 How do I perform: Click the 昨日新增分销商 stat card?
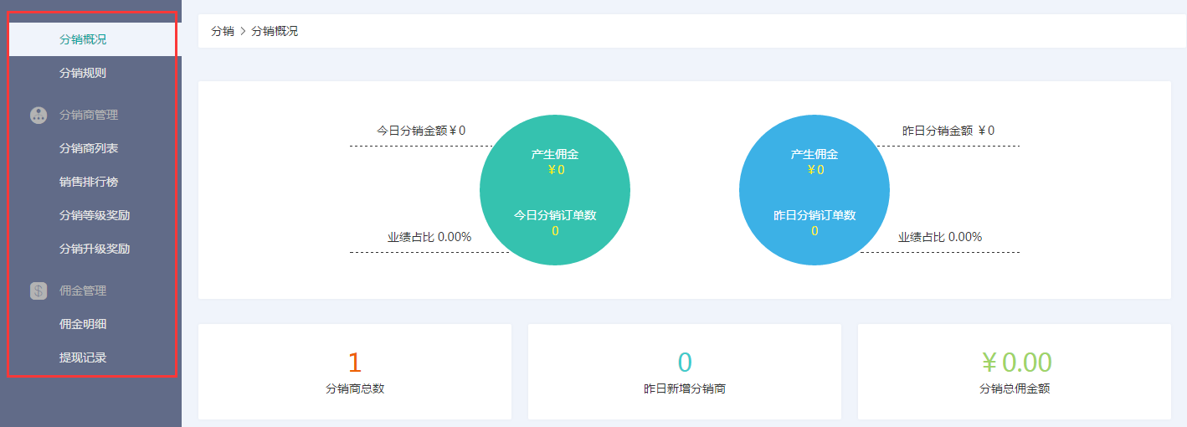684,372
